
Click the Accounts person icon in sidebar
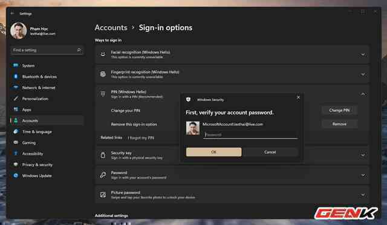click(16, 120)
